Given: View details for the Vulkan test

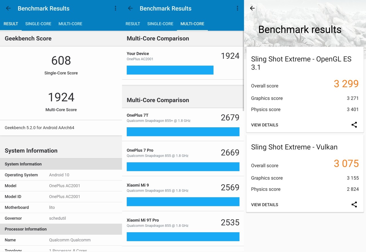Looking at the screenshot, I should pos(264,205).
